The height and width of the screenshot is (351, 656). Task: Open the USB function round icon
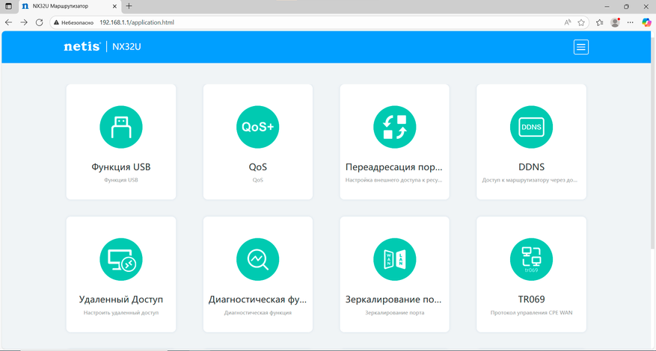[121, 127]
